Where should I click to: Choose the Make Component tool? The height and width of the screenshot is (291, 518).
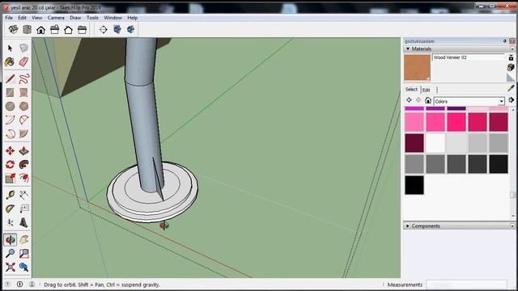[x=23, y=48]
